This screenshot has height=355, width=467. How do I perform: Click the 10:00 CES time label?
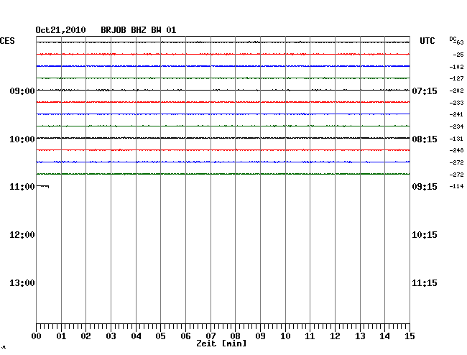tap(22, 139)
